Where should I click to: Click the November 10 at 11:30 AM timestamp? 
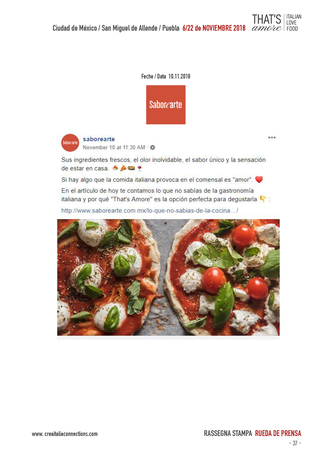tap(114, 147)
